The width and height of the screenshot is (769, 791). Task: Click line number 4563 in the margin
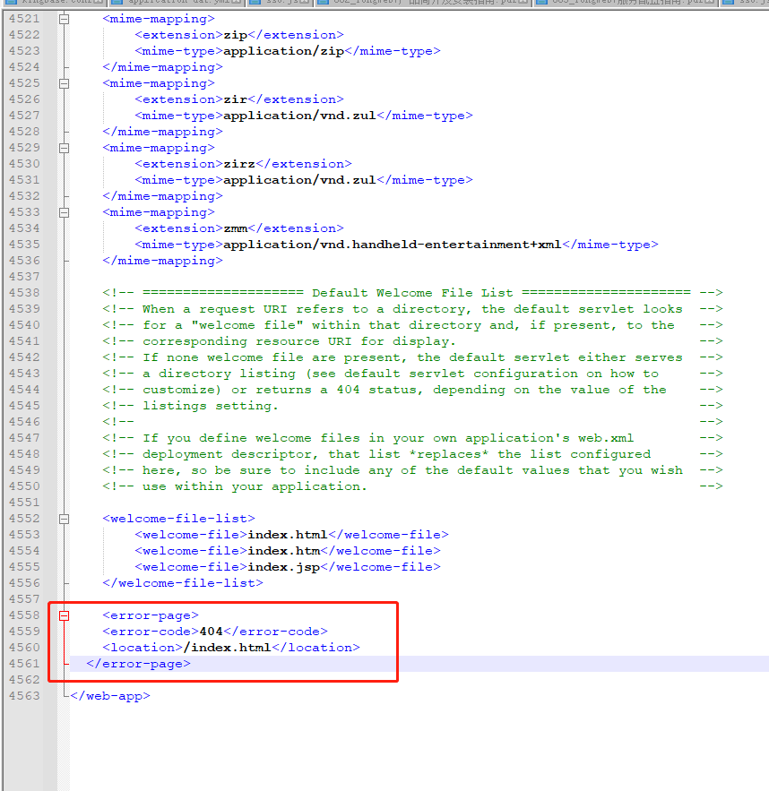pyautogui.click(x=23, y=696)
